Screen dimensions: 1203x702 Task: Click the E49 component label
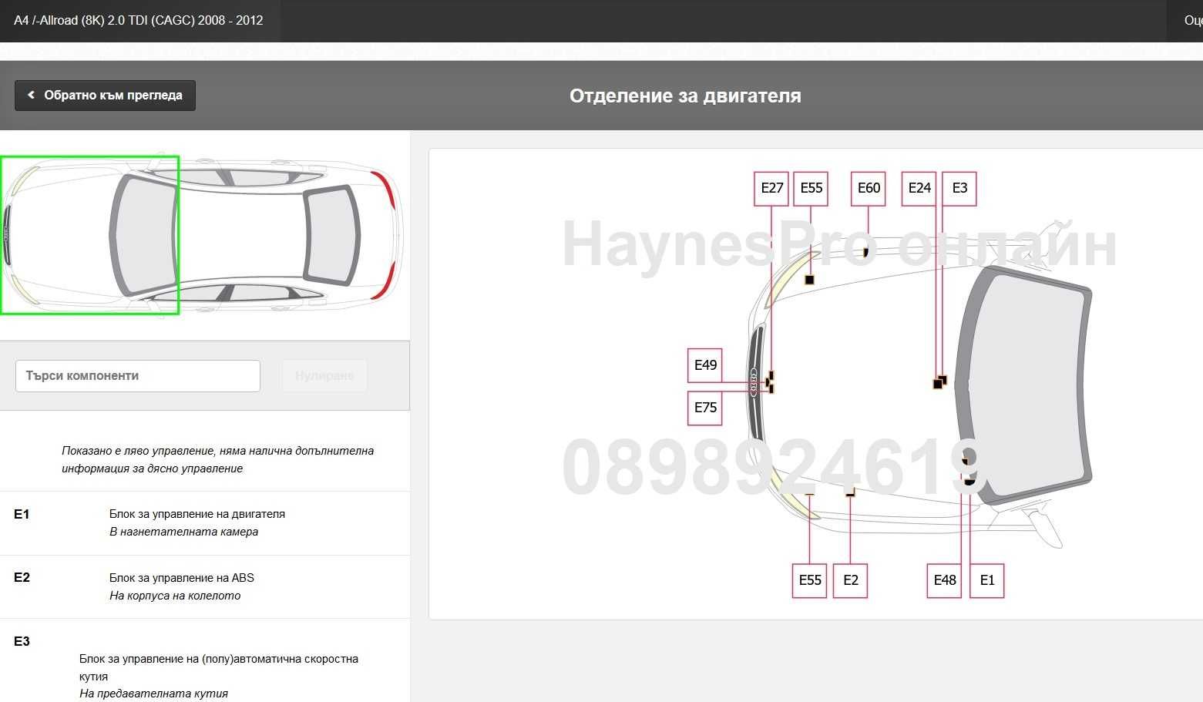tap(705, 365)
